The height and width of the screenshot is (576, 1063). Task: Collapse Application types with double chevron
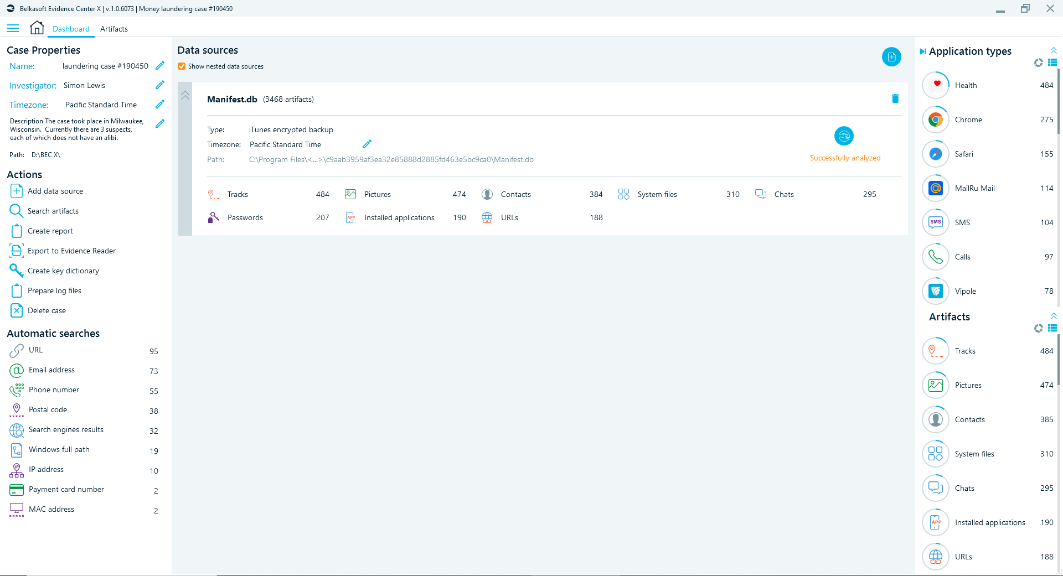[1053, 50]
